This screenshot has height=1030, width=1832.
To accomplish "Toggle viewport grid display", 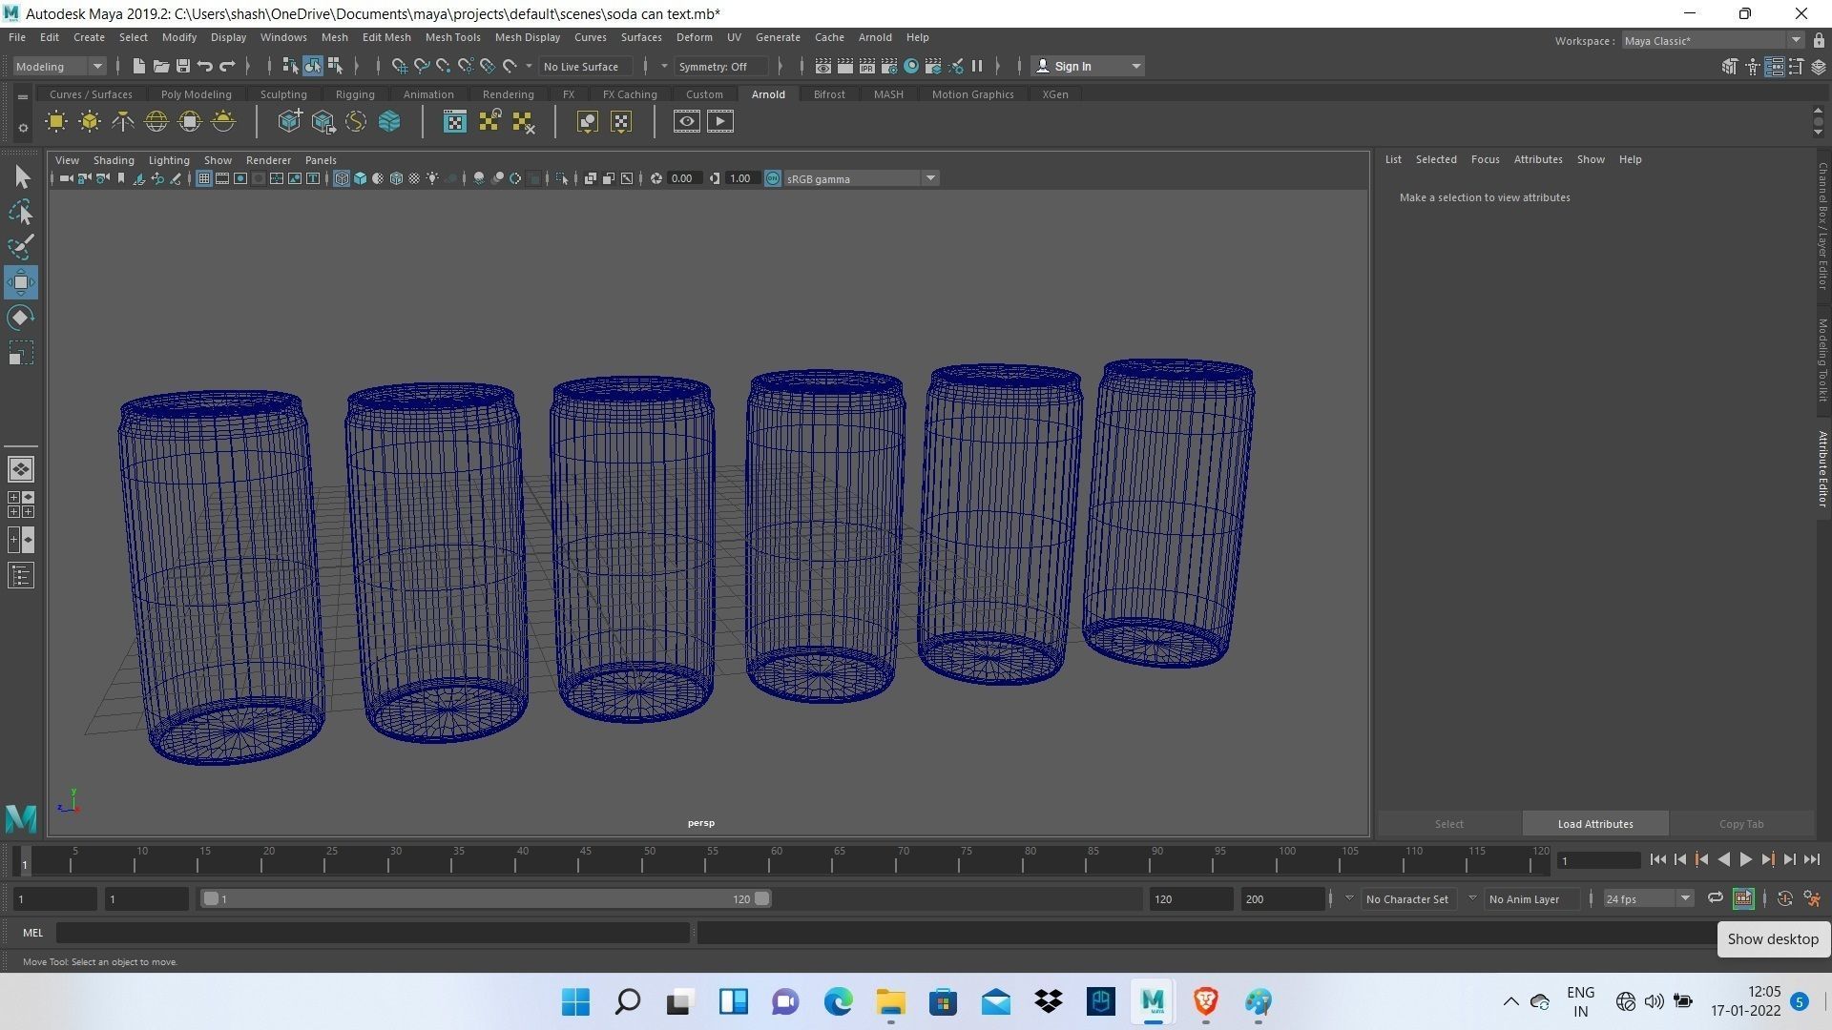I will (203, 178).
